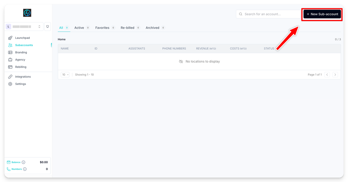348x182 pixels.
Task: Switch to the Active tab
Action: [x=82, y=28]
